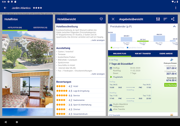Image resolution: width=180 pixels, height=126 pixels.
Task: Select the Nur mit Transfer tab
Action: tap(143, 54)
